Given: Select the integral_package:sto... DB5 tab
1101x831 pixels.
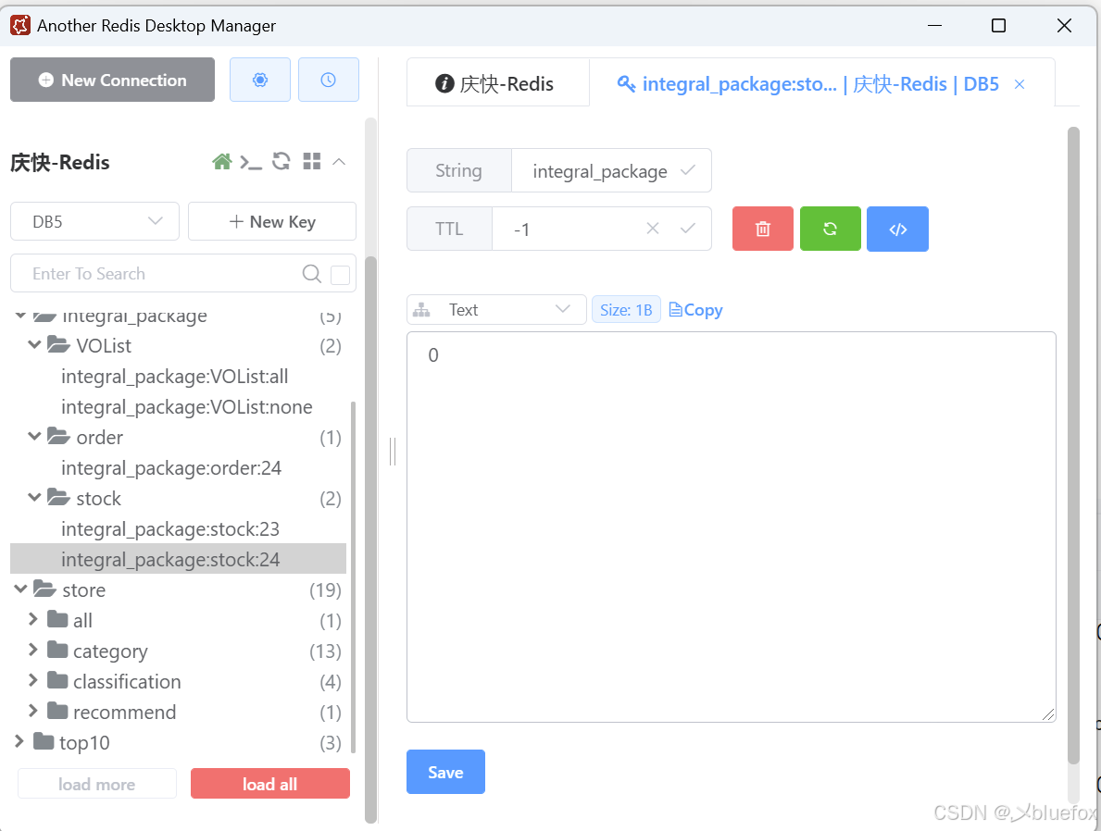Looking at the screenshot, I should tap(821, 82).
